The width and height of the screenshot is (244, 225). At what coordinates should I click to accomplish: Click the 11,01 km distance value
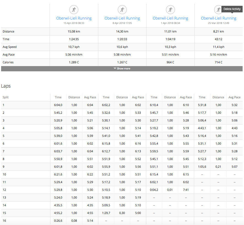coord(170,31)
